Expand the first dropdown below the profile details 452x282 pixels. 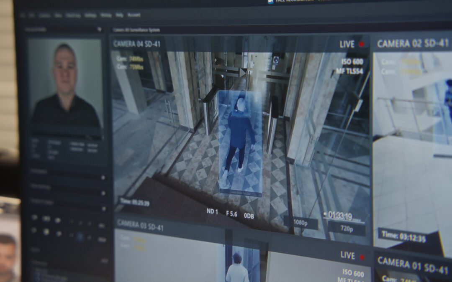103,177
